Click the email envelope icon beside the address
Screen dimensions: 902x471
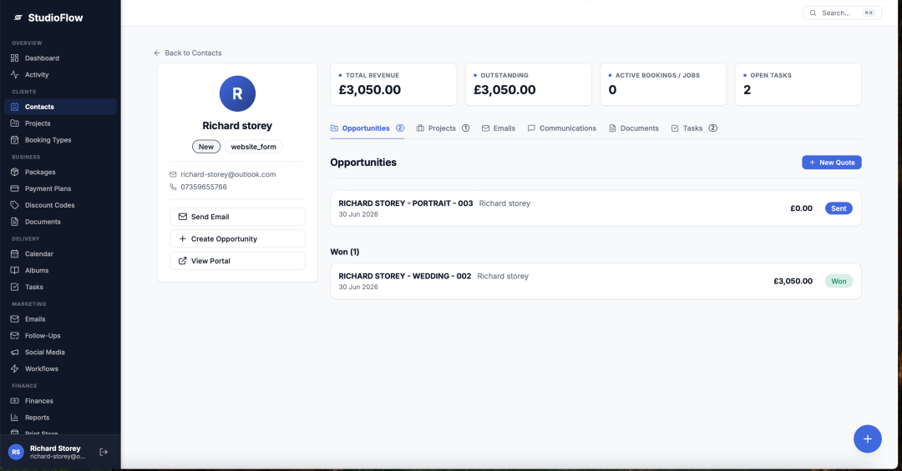point(173,174)
